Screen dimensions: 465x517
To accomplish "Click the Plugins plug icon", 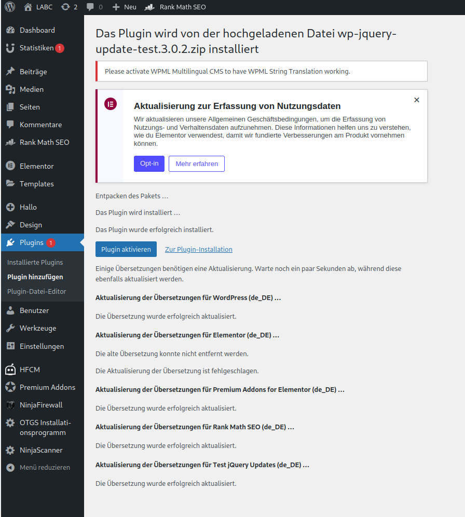I will point(10,242).
